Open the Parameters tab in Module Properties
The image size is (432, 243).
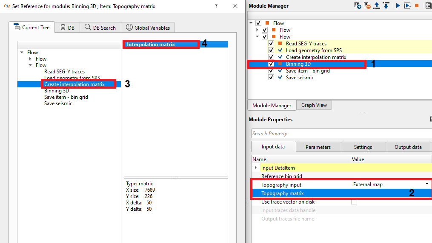coord(318,147)
